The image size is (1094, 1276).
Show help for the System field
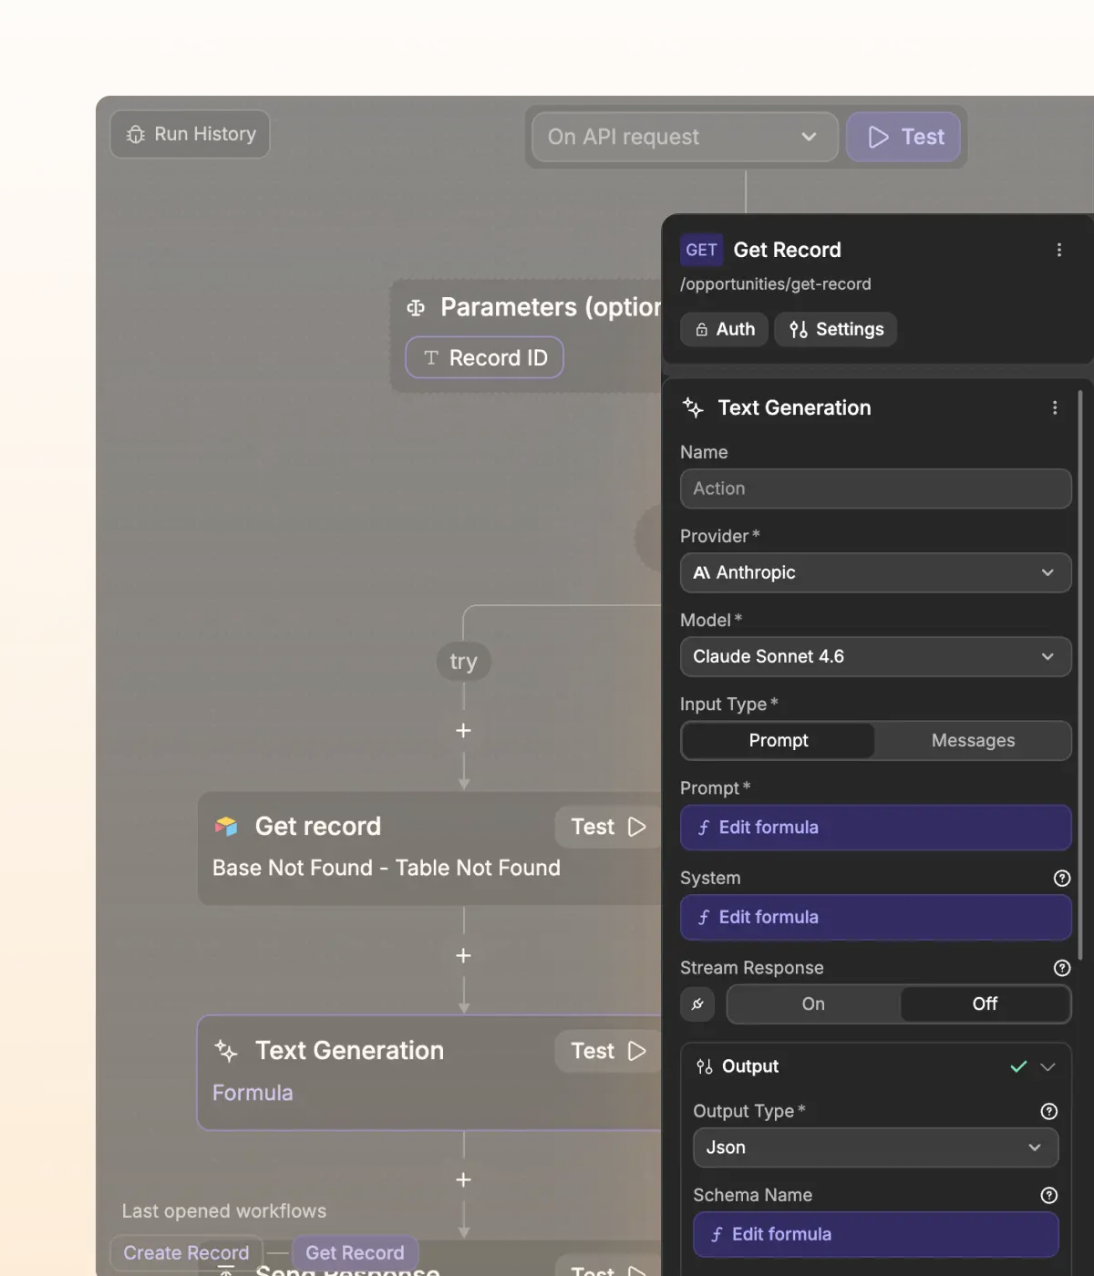click(x=1061, y=878)
